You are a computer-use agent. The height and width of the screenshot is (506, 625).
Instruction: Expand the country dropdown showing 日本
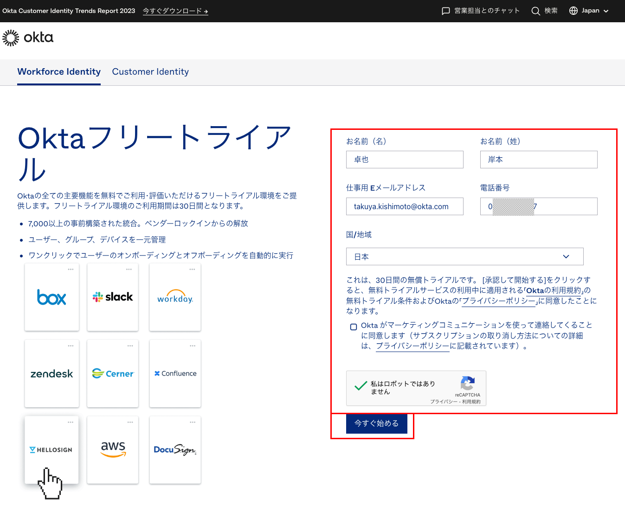[464, 256]
